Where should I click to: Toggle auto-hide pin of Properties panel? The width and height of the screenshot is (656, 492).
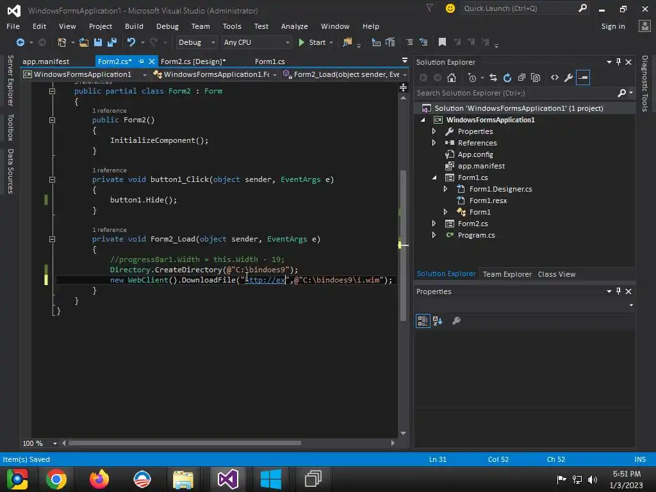click(618, 291)
